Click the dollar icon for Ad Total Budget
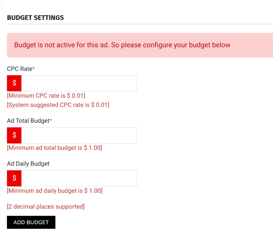This screenshot has height=238, width=273. click(14, 135)
